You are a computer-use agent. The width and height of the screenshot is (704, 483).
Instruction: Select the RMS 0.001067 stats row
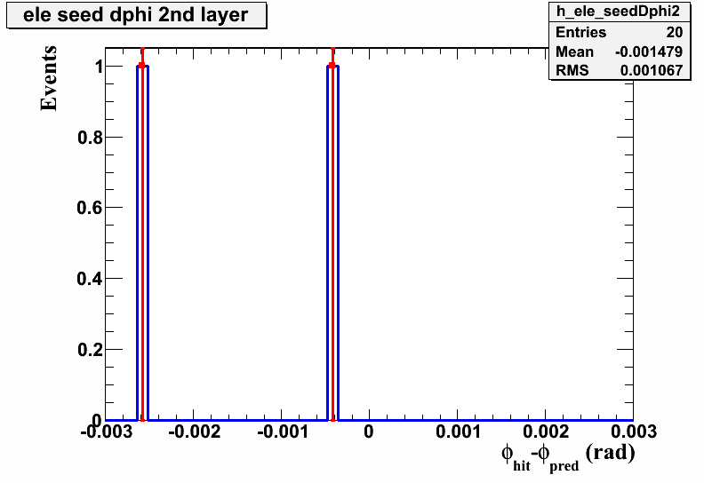tap(620, 70)
